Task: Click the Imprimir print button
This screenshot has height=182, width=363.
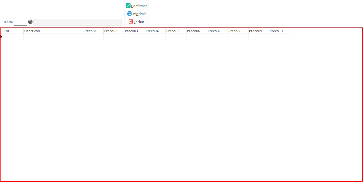Action: point(136,13)
